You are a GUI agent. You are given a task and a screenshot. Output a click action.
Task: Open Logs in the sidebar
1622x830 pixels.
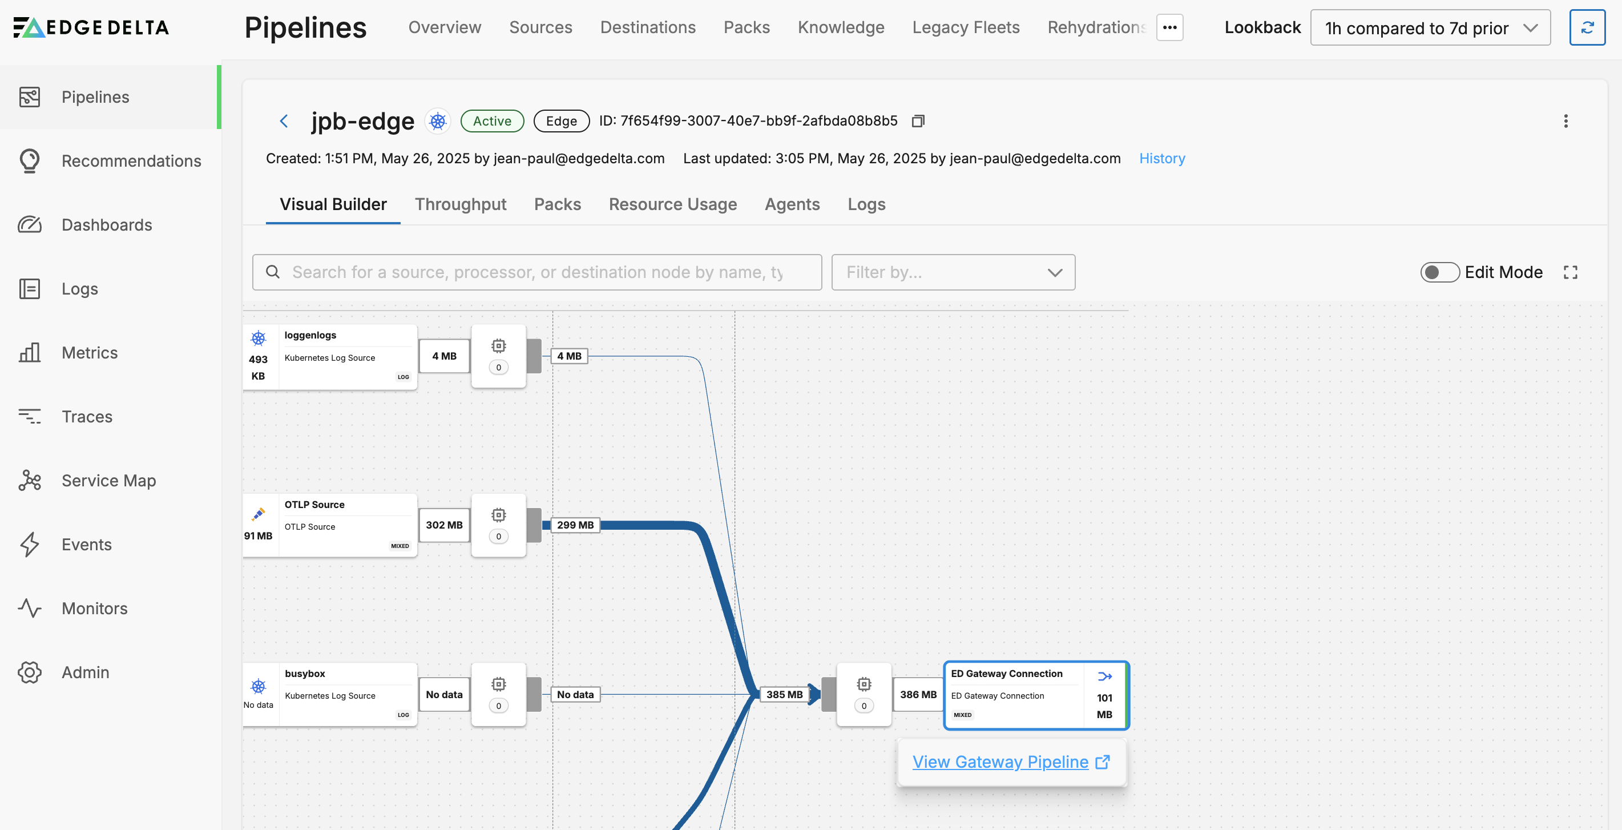point(110,289)
